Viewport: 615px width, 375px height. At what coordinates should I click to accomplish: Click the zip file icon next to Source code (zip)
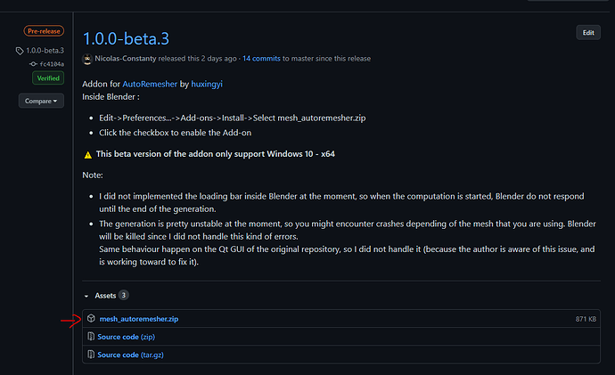click(x=91, y=336)
